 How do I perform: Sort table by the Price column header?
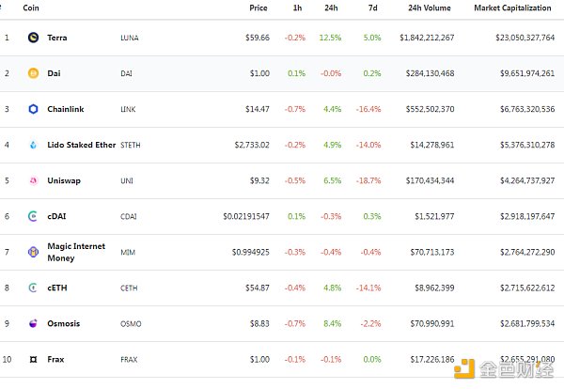pos(258,8)
